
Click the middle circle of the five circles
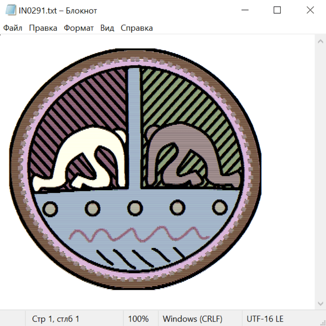coord(135,208)
